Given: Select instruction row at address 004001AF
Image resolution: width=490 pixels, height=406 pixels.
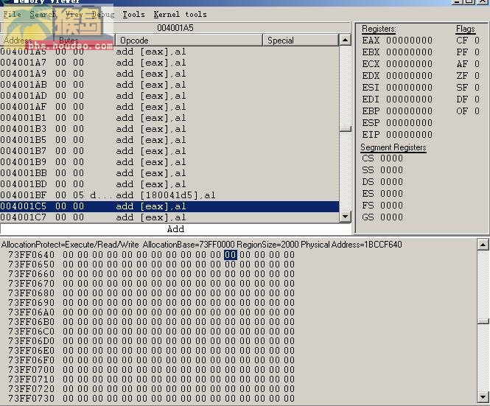Looking at the screenshot, I should coord(169,107).
